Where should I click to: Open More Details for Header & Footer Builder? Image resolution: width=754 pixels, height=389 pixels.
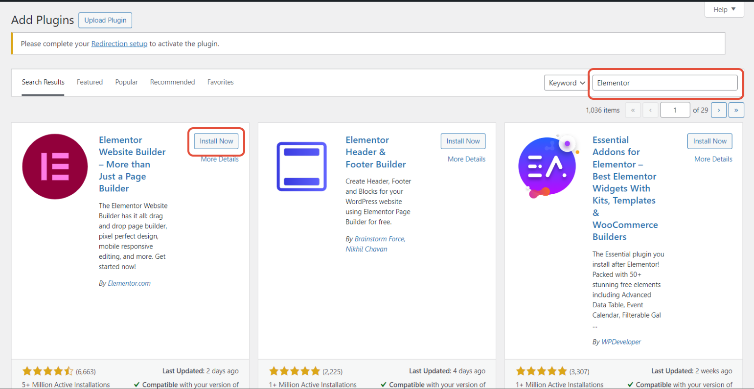(x=466, y=159)
